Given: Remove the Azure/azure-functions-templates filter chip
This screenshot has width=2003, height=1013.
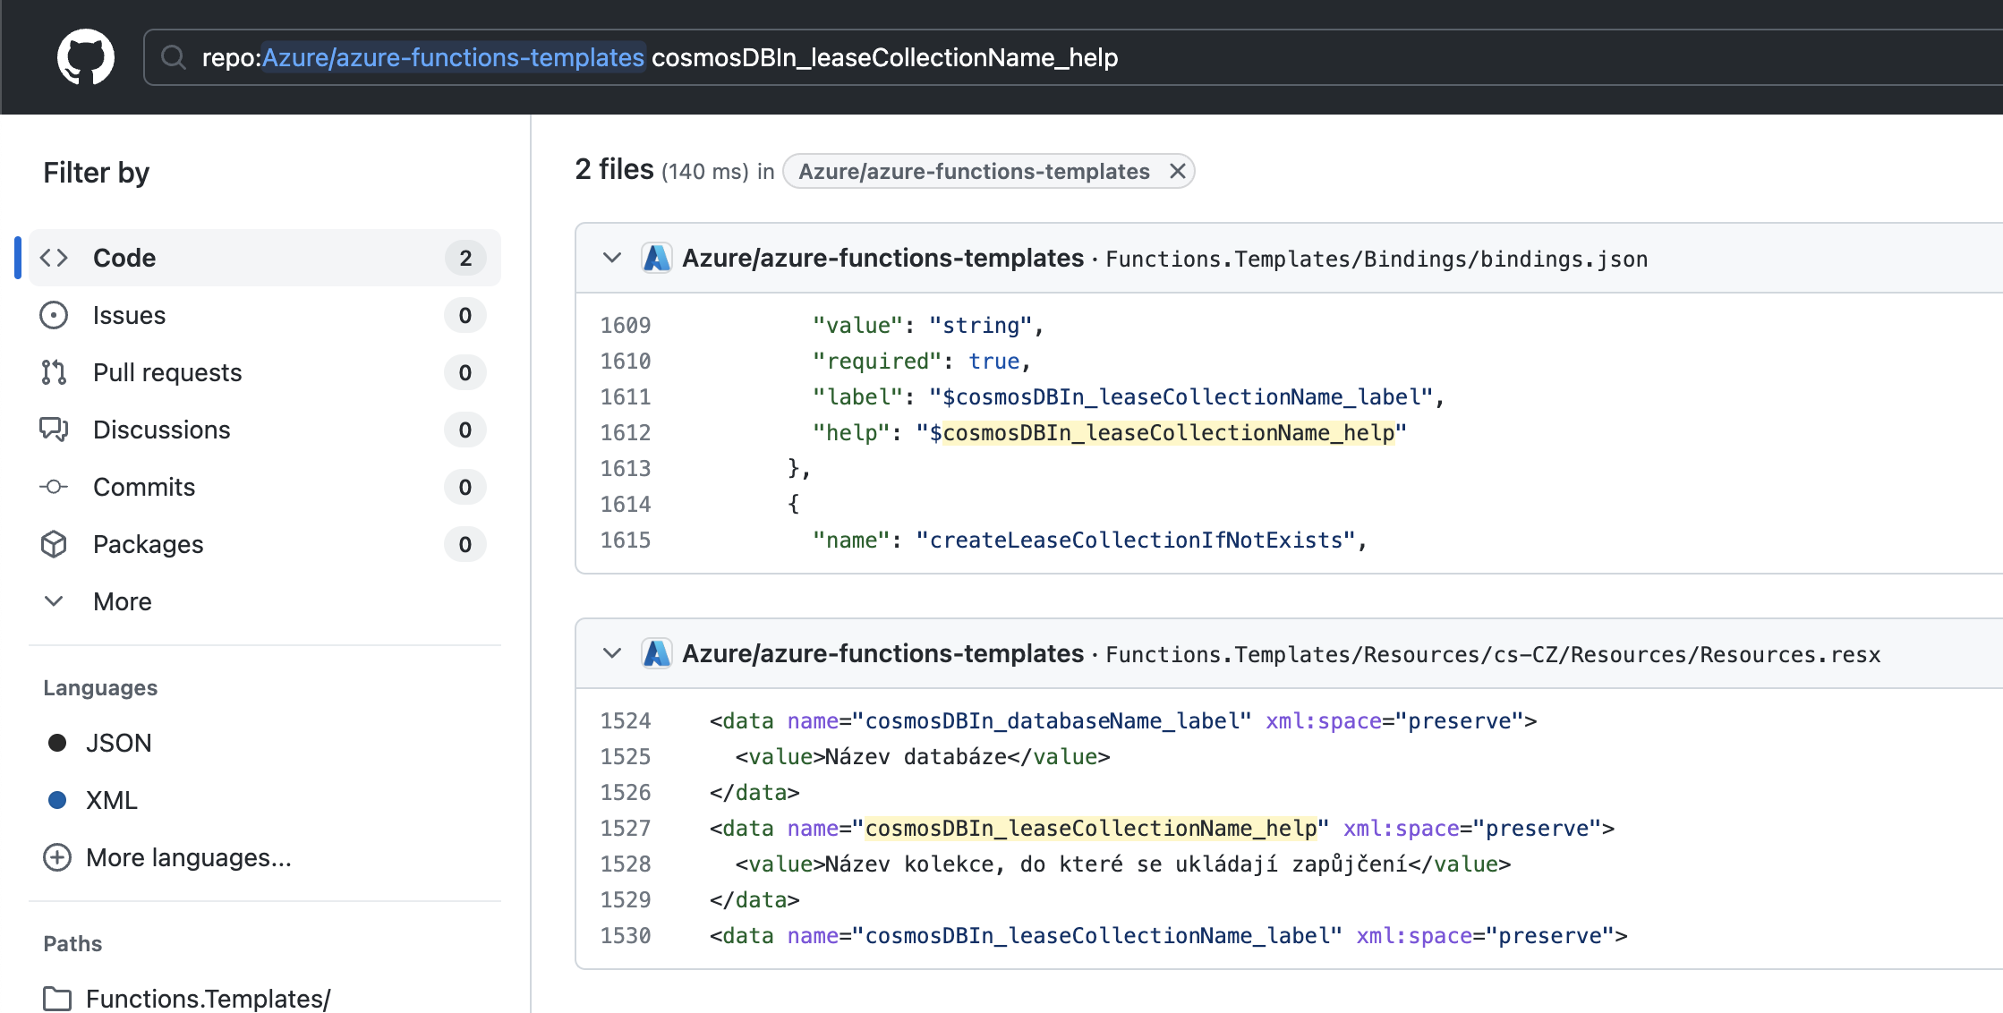Looking at the screenshot, I should point(1178,171).
